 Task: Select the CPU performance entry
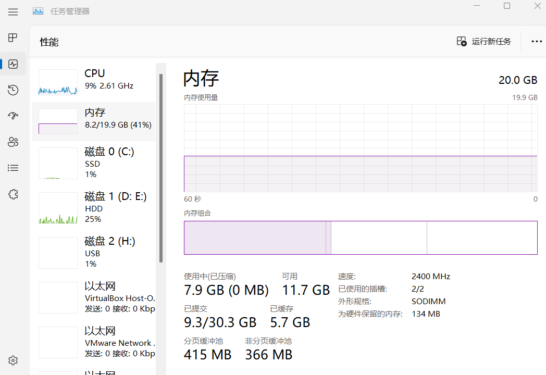click(x=93, y=82)
